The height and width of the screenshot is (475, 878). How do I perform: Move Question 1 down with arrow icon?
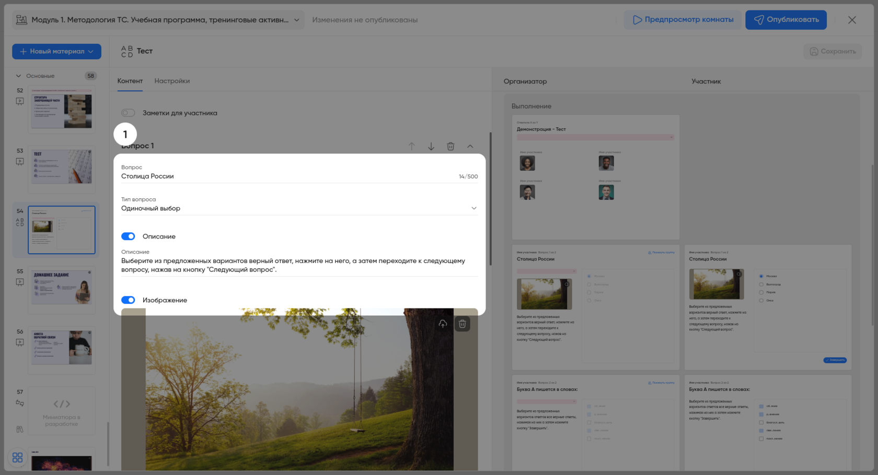click(x=431, y=147)
